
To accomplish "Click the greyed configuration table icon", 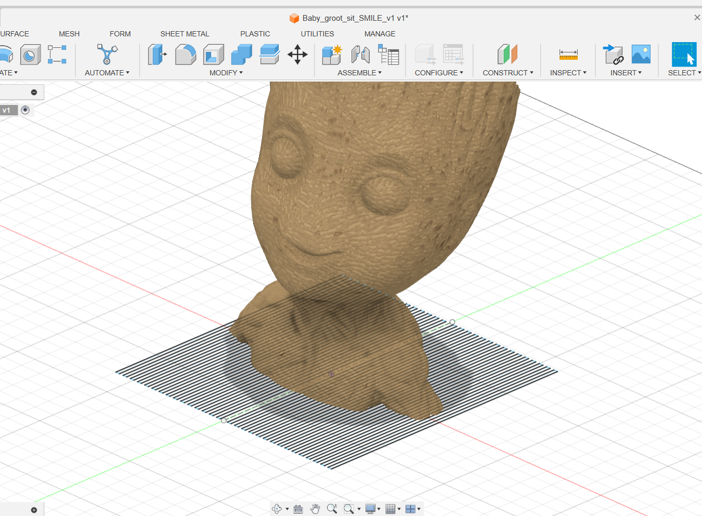I will pyautogui.click(x=453, y=55).
